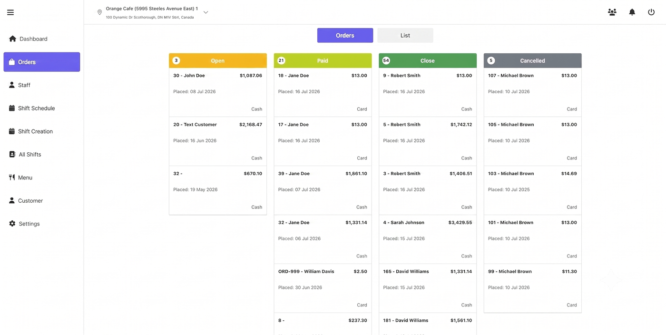Viewport: 666px width, 335px height.
Task: Click Placed: 10 Jul 2025 date
Action: pyautogui.click(x=509, y=190)
